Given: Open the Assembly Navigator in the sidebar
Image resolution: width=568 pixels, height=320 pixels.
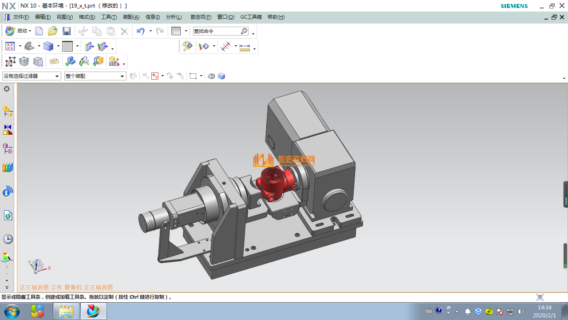Looking at the screenshot, I should pos(8,111).
